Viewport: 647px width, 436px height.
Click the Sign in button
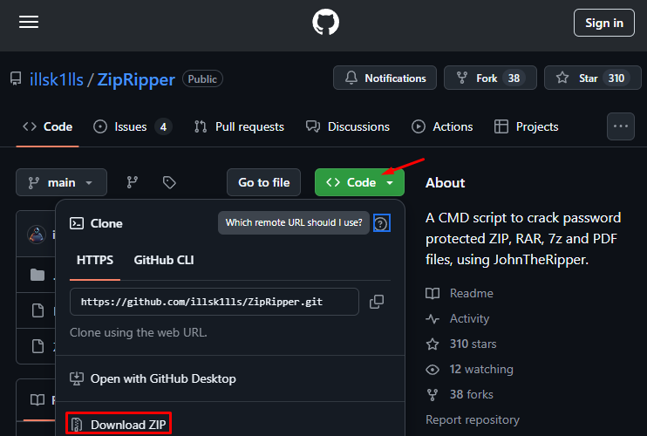click(x=603, y=23)
